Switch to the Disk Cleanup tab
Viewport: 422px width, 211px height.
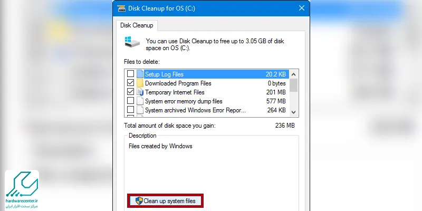137,25
